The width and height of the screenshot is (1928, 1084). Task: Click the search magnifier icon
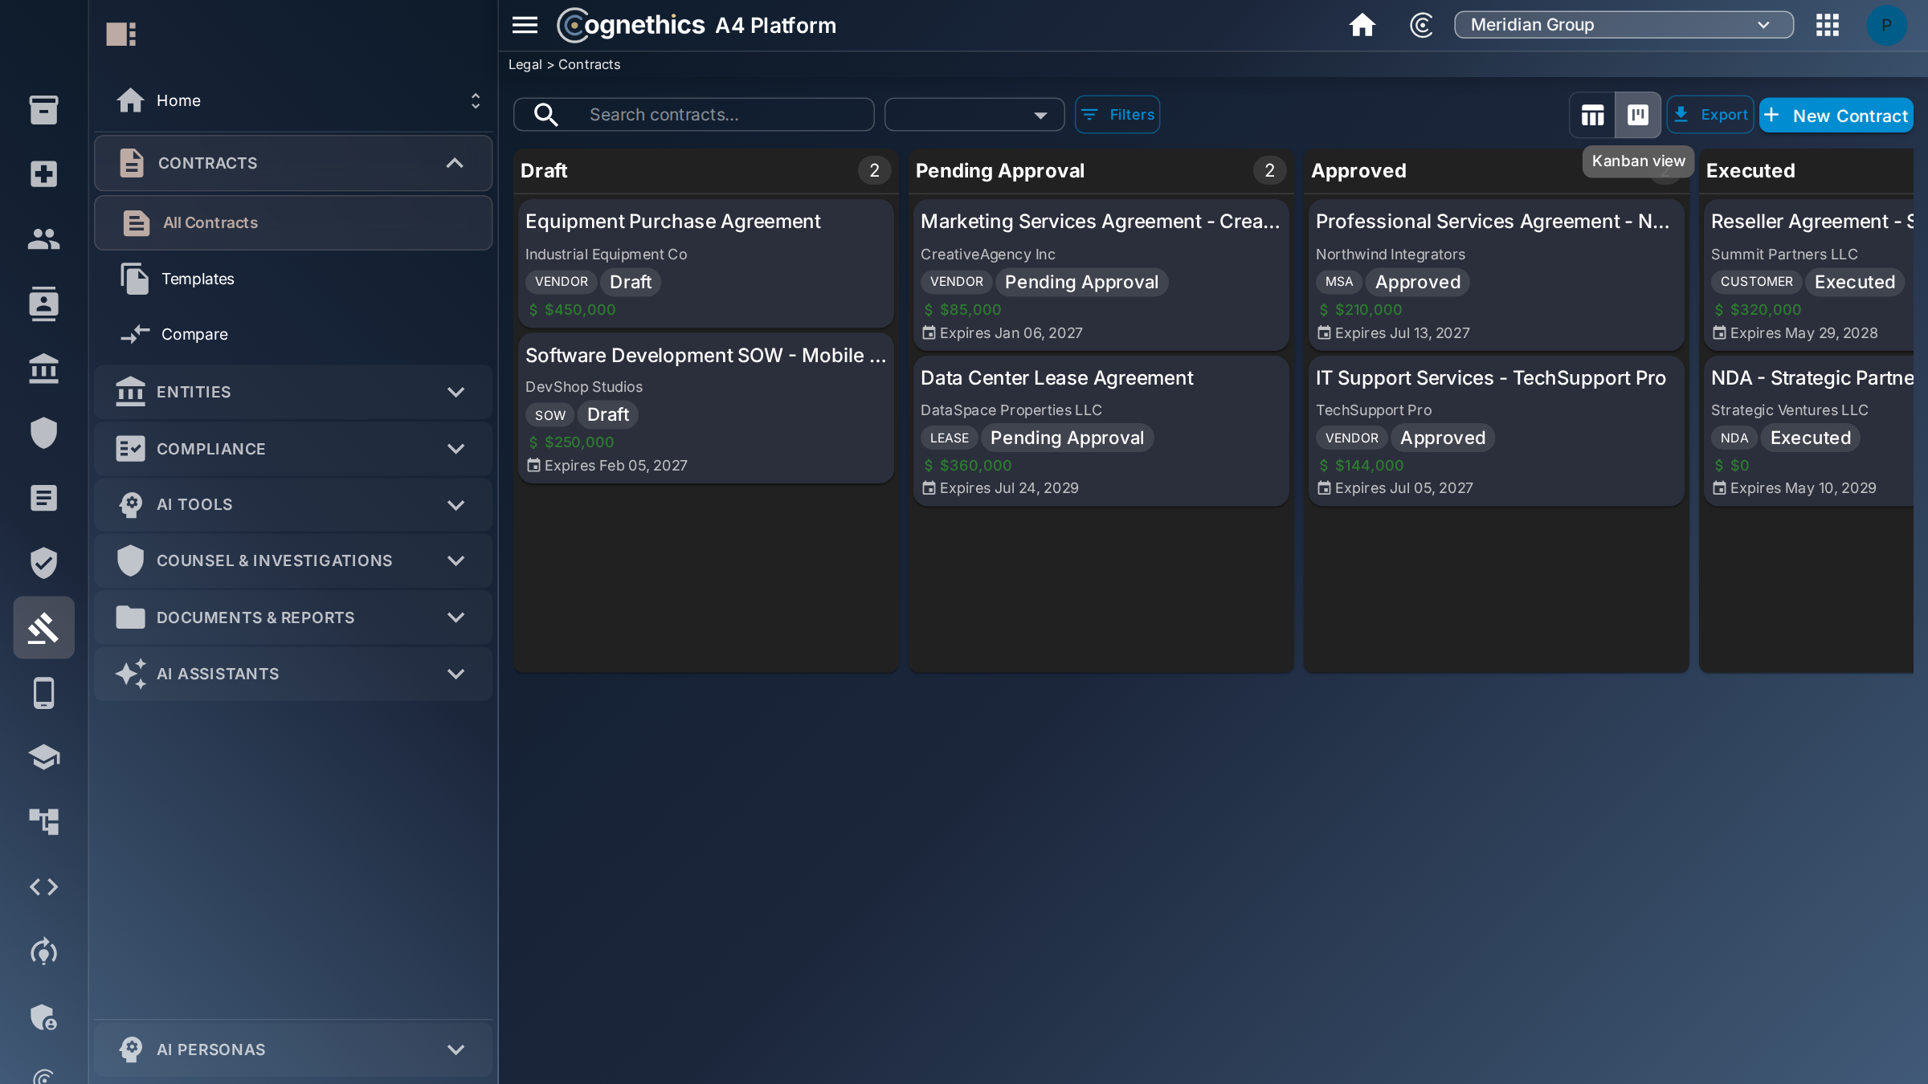pyautogui.click(x=545, y=115)
